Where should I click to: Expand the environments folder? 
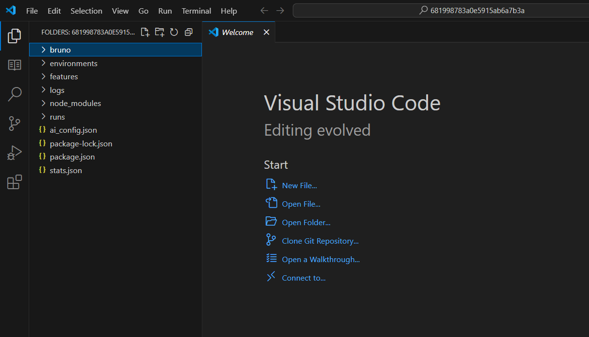(x=73, y=63)
